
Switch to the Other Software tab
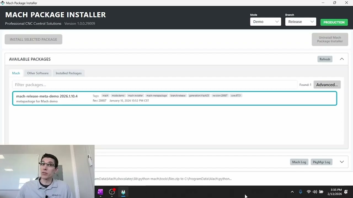38,73
